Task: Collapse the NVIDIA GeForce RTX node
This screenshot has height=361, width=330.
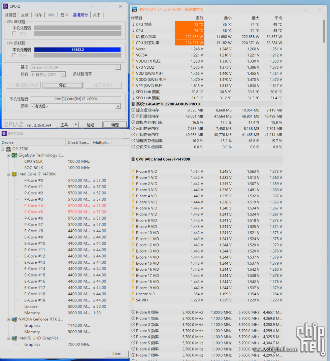Action: [8, 319]
